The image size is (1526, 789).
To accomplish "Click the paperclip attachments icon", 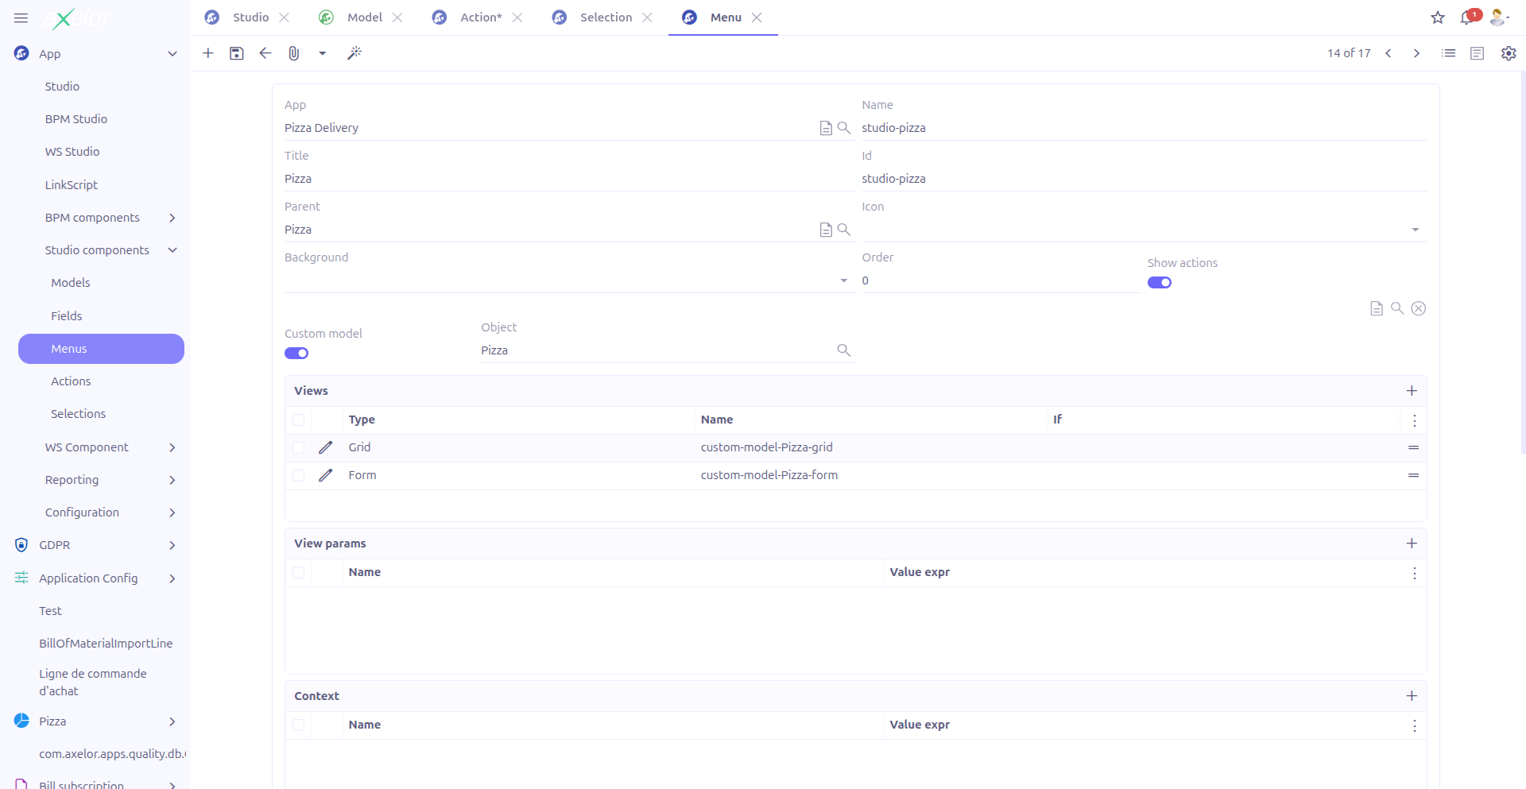I will (293, 53).
